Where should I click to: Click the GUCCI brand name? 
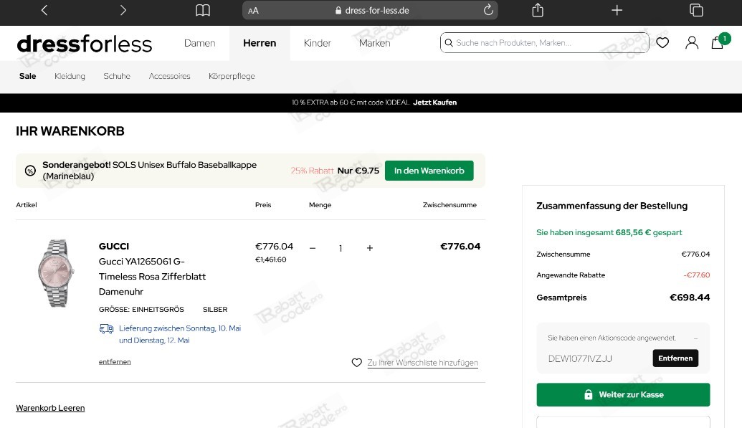tap(113, 246)
